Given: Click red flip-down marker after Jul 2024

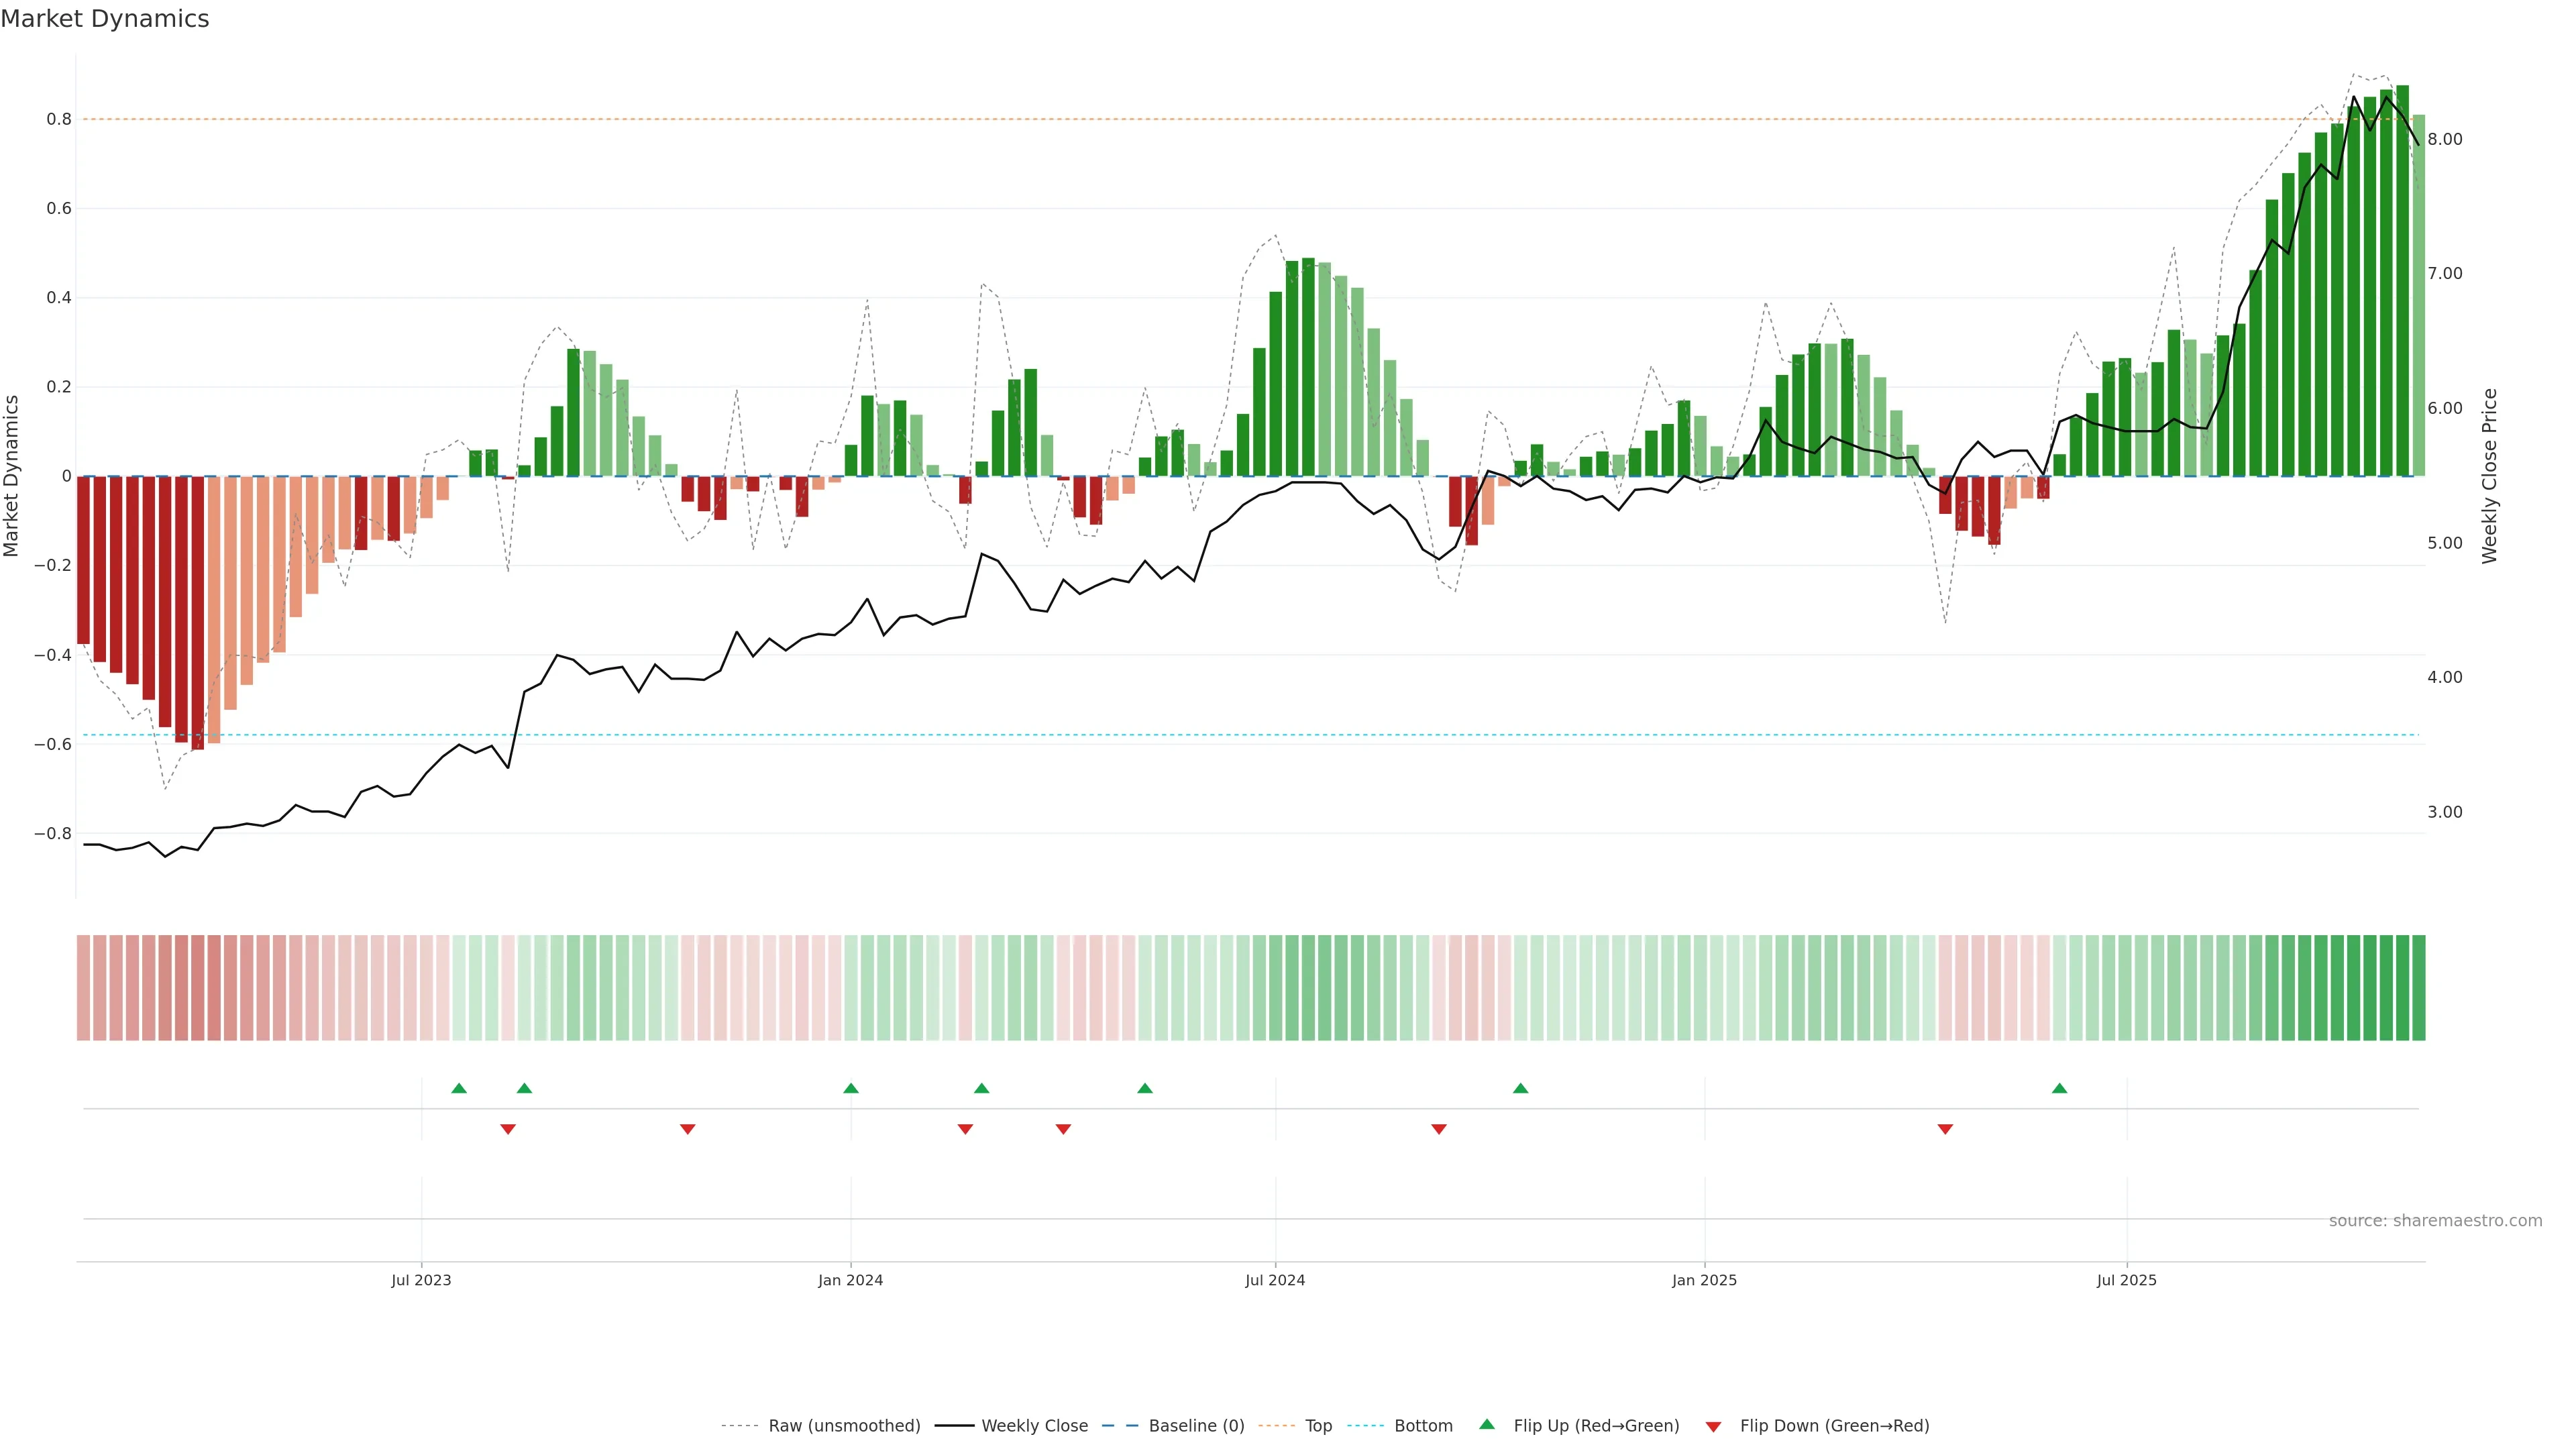Looking at the screenshot, I should [1439, 1129].
